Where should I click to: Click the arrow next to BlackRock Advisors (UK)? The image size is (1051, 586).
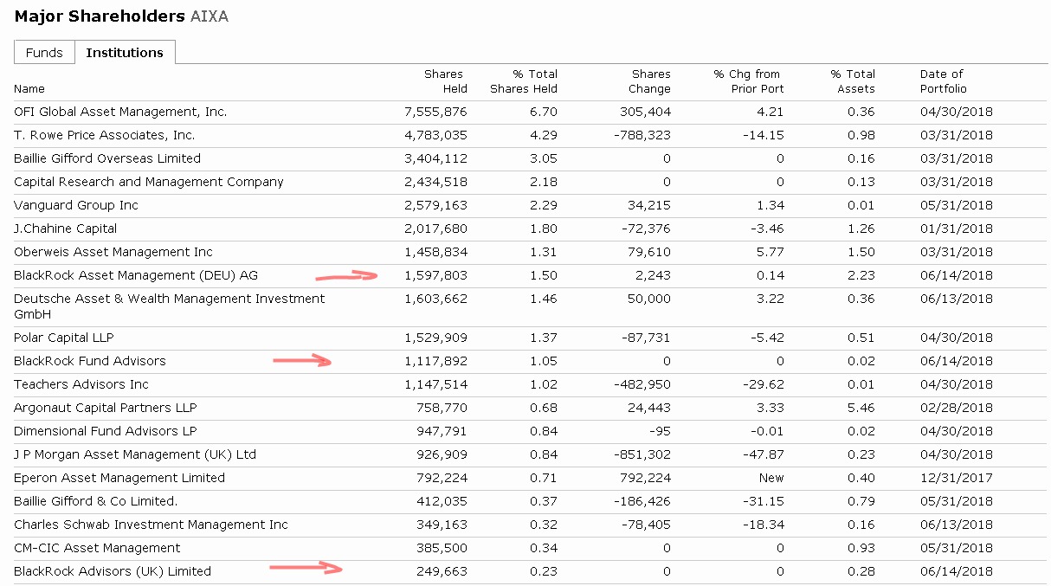tap(307, 568)
